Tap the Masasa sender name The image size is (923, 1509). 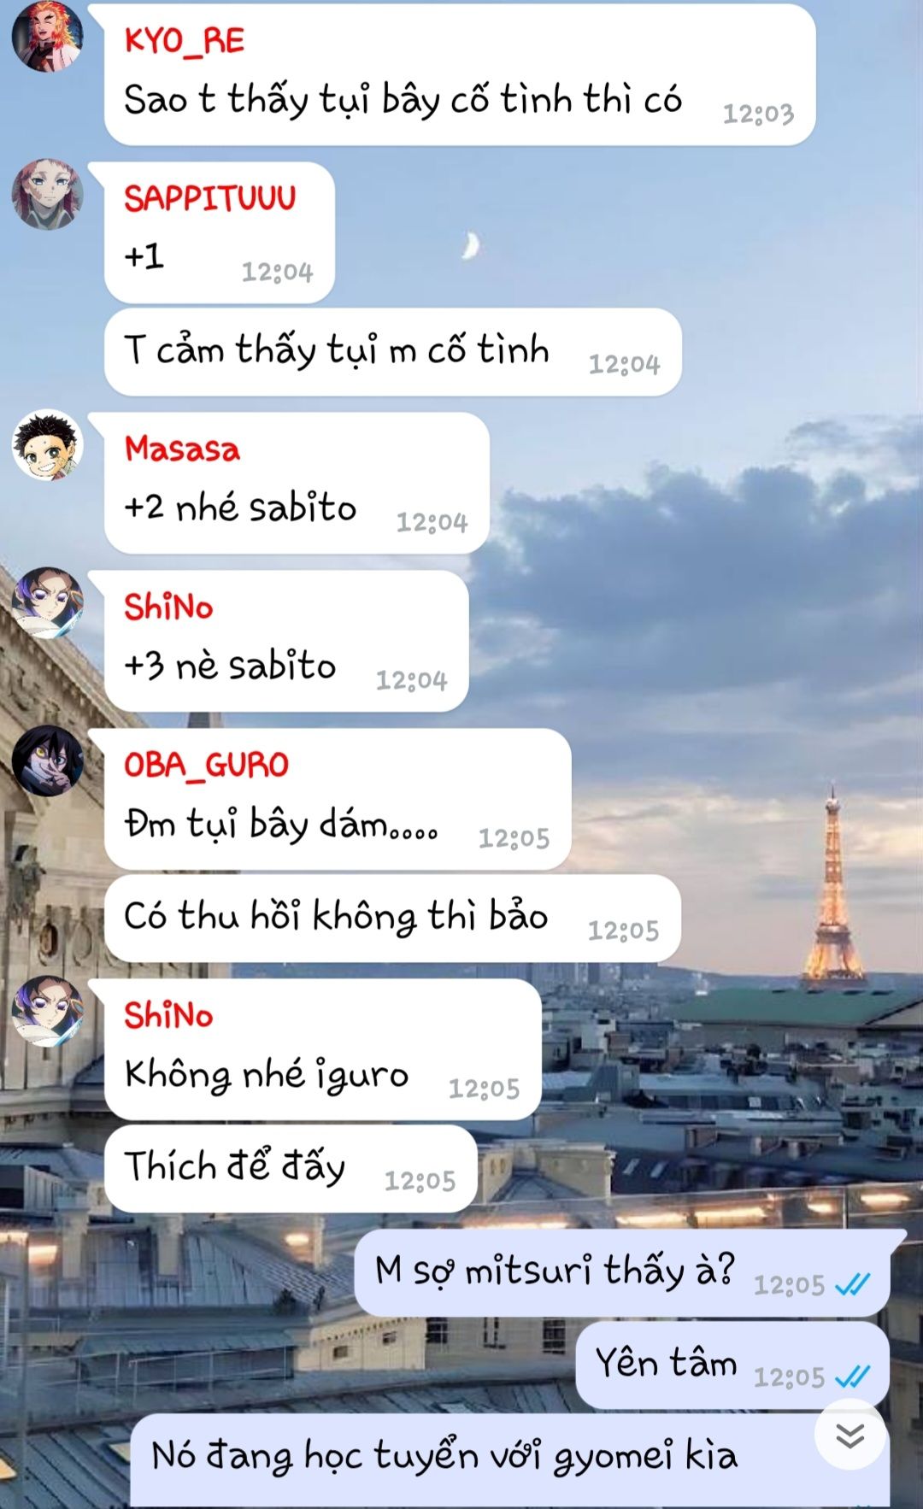pos(182,449)
